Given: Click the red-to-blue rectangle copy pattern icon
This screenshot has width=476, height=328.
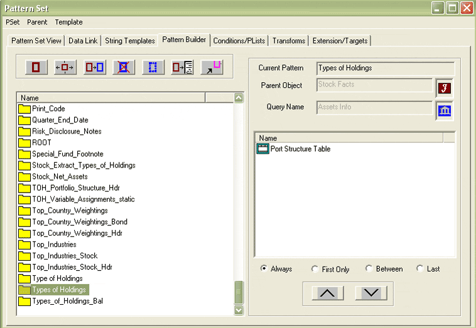Looking at the screenshot, I should point(95,67).
